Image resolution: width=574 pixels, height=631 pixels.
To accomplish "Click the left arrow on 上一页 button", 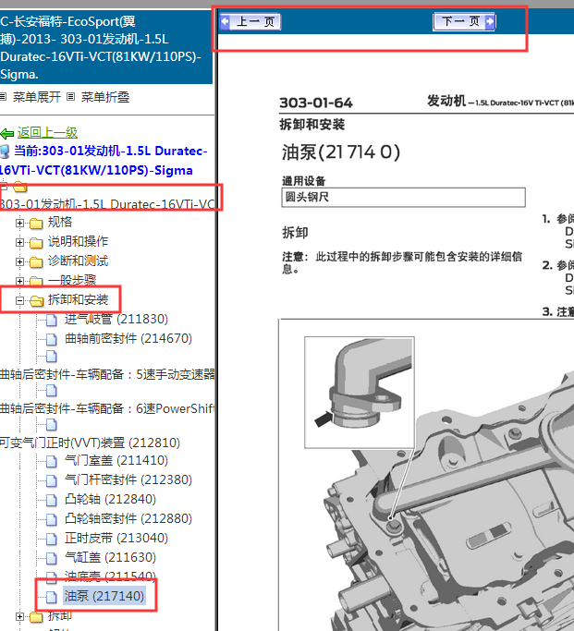I will point(225,22).
